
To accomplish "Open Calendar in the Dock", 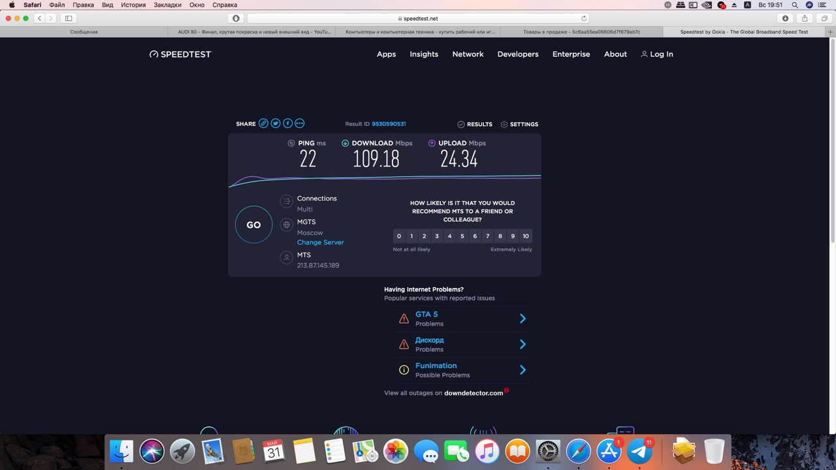I will coord(274,451).
